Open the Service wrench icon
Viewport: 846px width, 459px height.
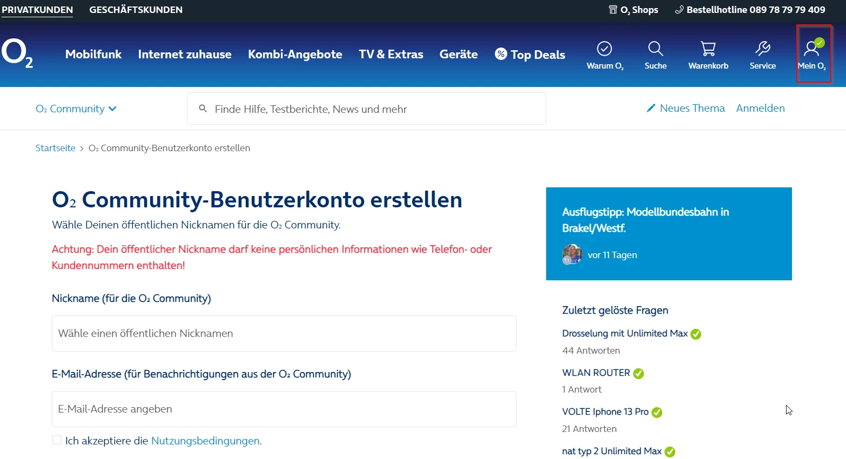(763, 49)
